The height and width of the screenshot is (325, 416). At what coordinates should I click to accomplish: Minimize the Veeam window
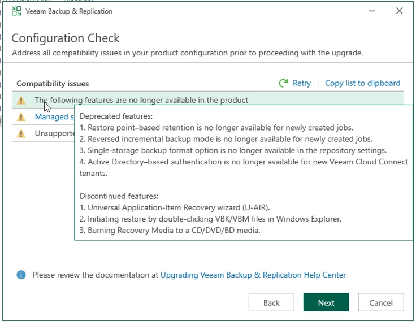point(372,11)
